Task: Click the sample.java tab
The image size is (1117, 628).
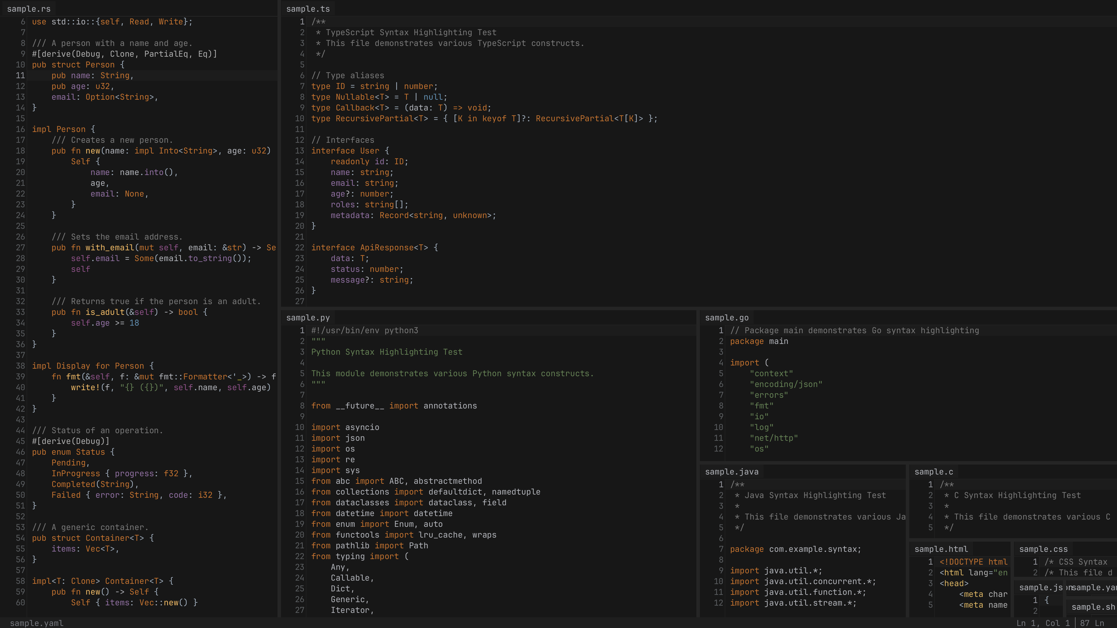Action: (732, 472)
